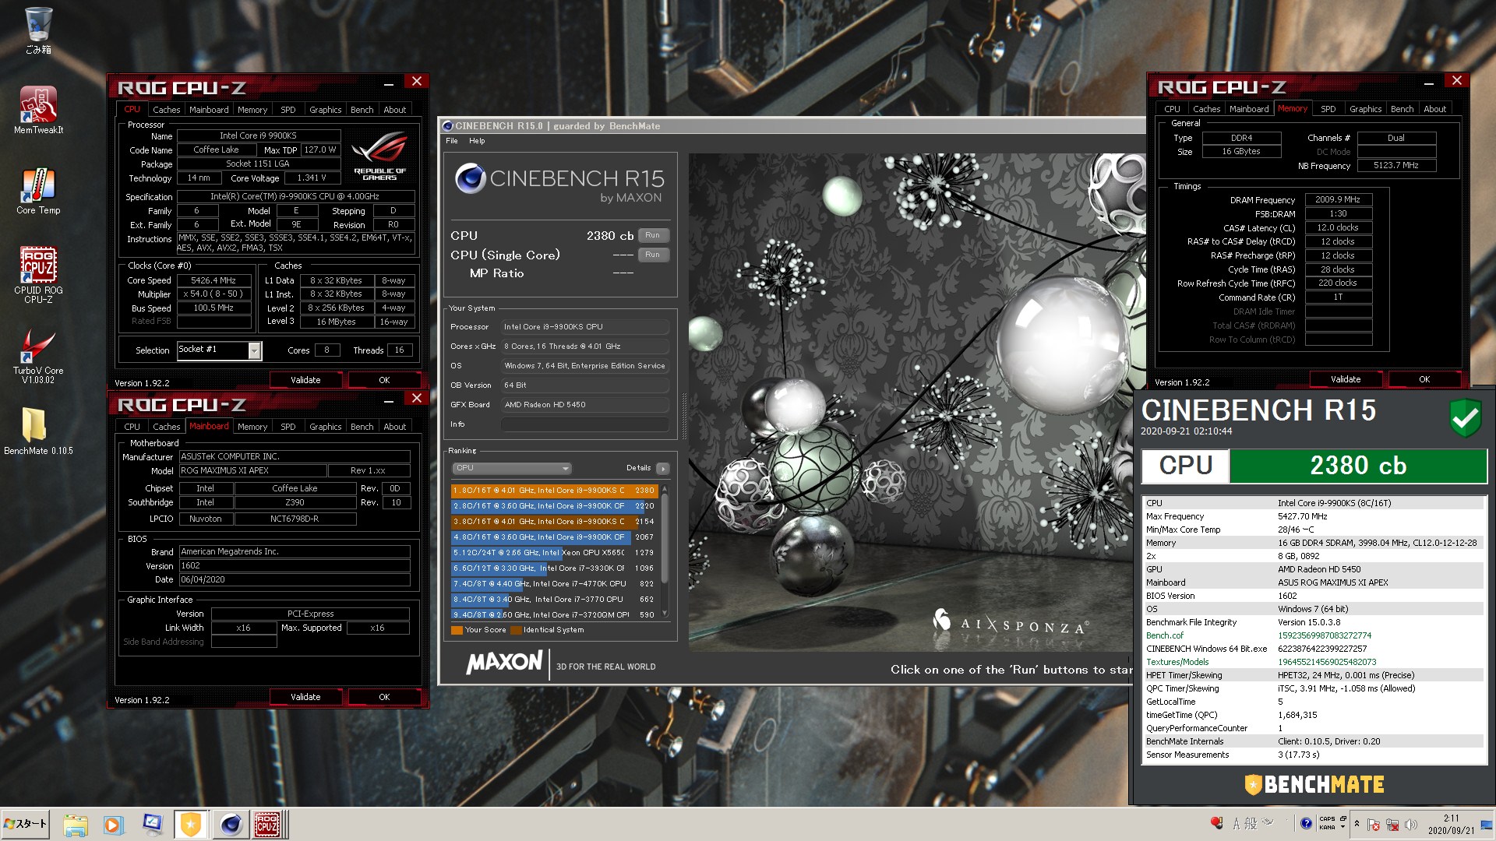
Task: Click the taskbar clock showing 2:11
Action: click(1451, 824)
